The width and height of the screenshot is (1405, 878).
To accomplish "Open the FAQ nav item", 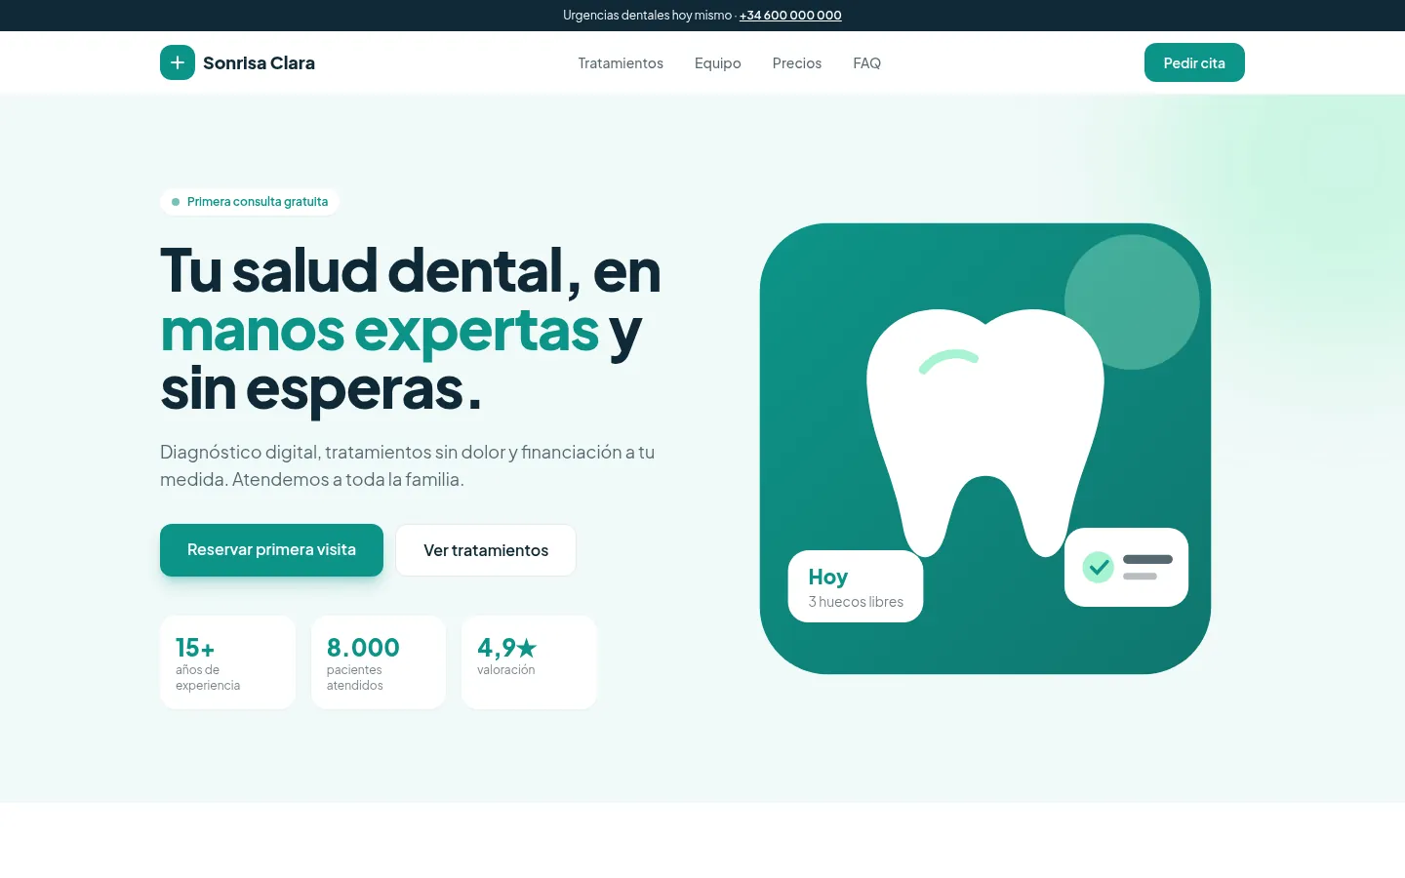I will click(x=866, y=63).
